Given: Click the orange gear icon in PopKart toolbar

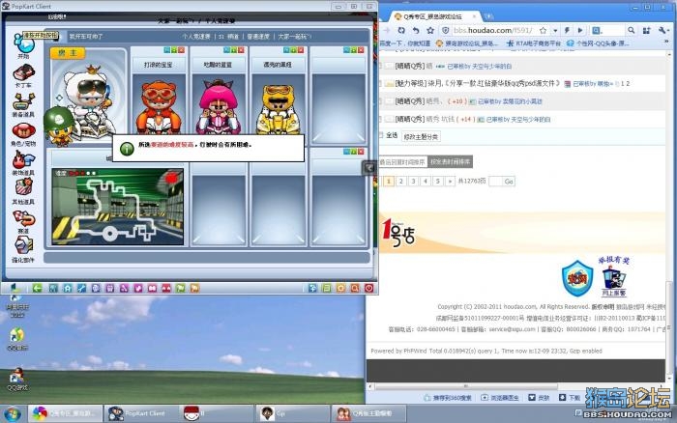Looking at the screenshot, I should pos(340,288).
